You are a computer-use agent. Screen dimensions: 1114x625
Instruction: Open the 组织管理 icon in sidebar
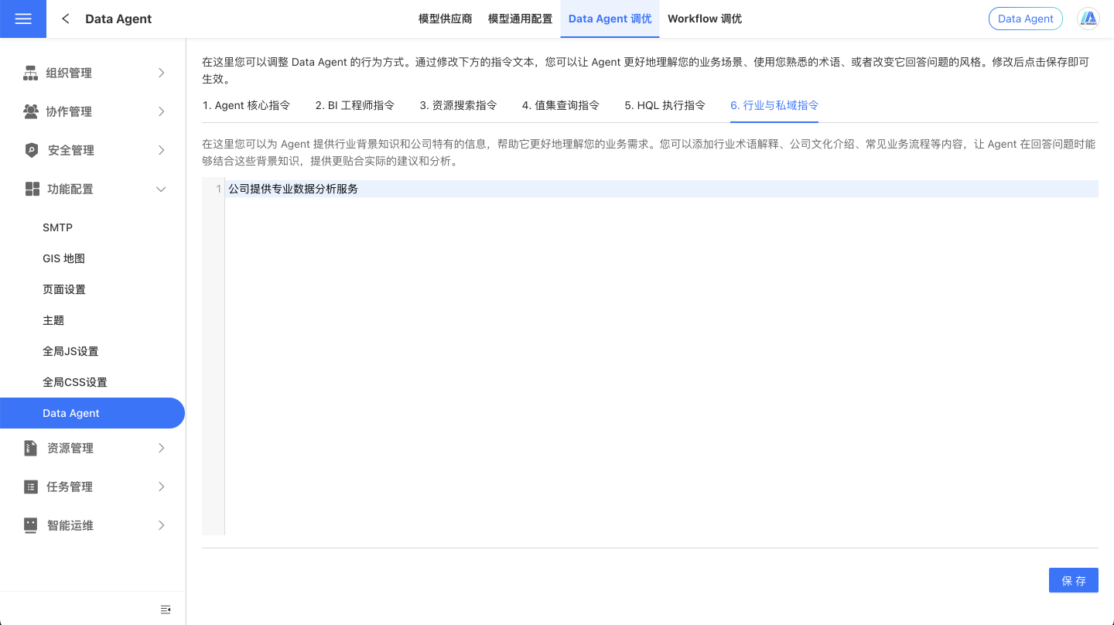tap(29, 73)
